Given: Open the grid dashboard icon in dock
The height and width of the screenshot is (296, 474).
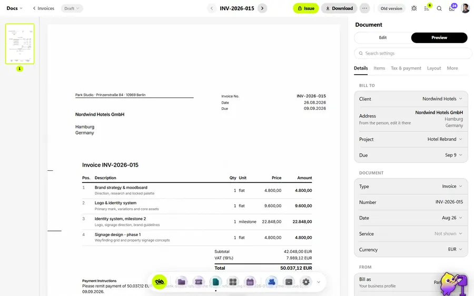Looking at the screenshot, I should [233, 282].
